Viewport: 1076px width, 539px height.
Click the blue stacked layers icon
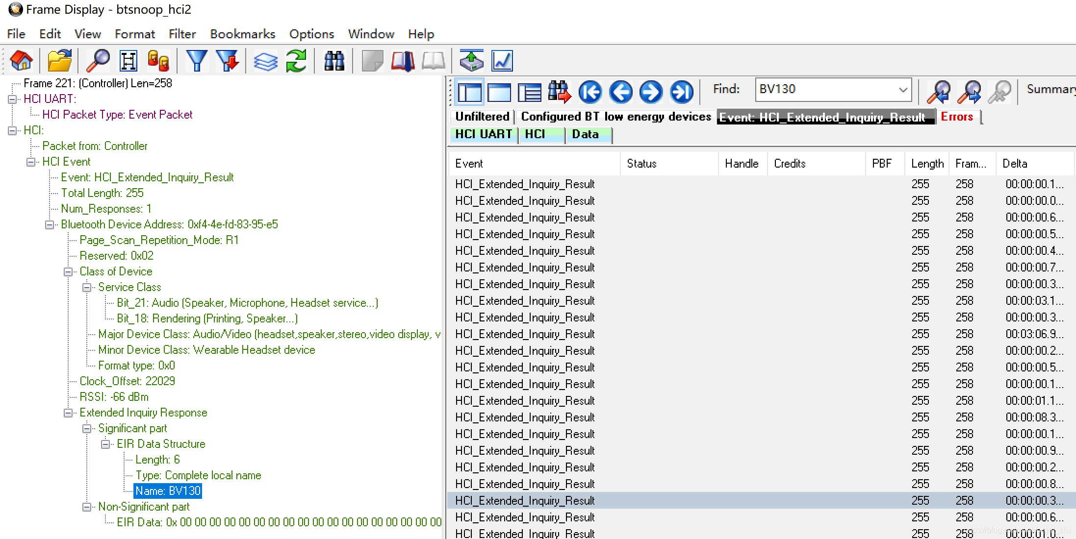point(265,61)
